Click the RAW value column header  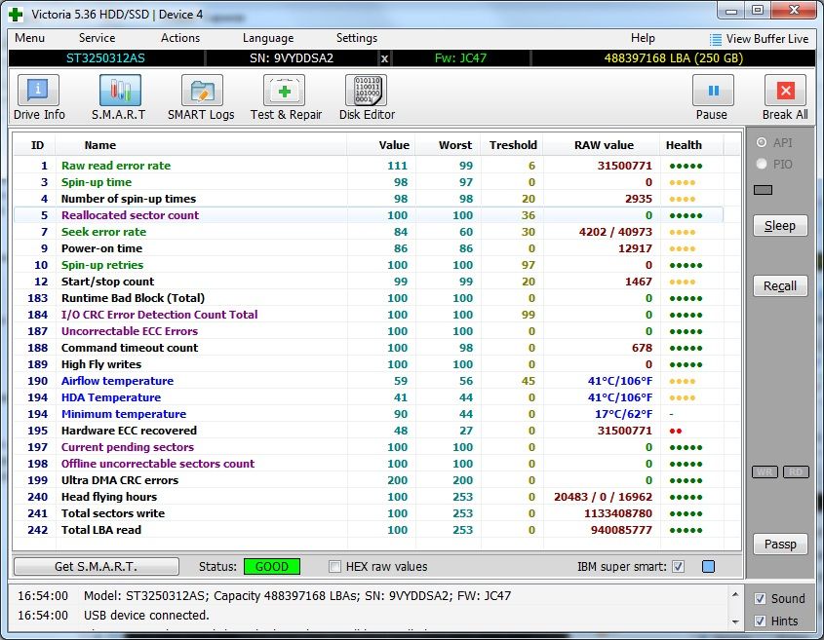(603, 145)
